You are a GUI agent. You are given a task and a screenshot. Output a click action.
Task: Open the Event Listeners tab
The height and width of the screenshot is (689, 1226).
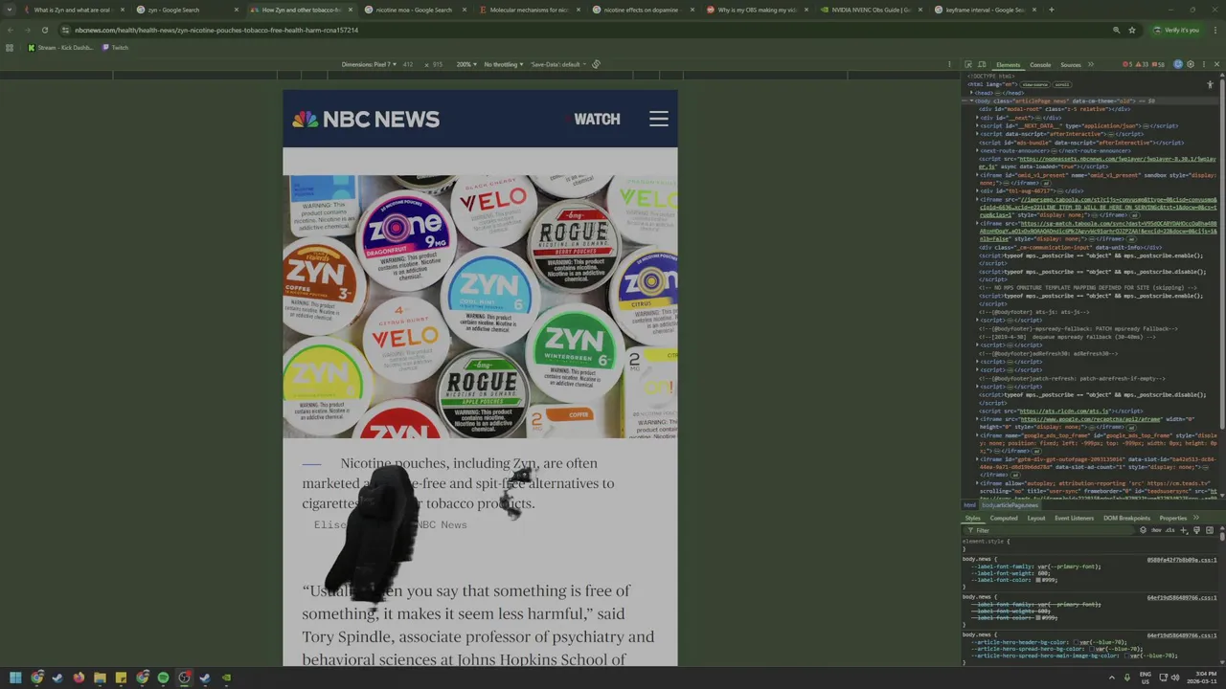pyautogui.click(x=1075, y=518)
